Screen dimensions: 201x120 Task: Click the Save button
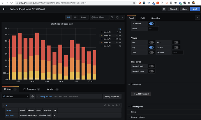184,9
